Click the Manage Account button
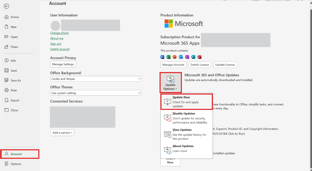Screen dimensions: 312x171 [x=173, y=65]
